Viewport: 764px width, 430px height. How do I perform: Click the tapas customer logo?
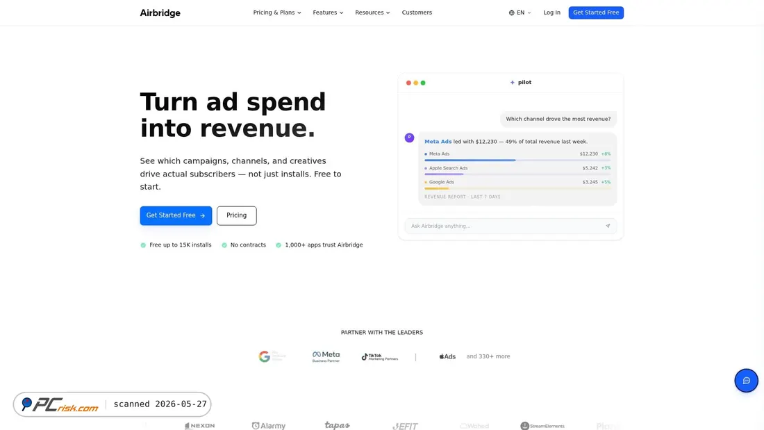(x=337, y=425)
